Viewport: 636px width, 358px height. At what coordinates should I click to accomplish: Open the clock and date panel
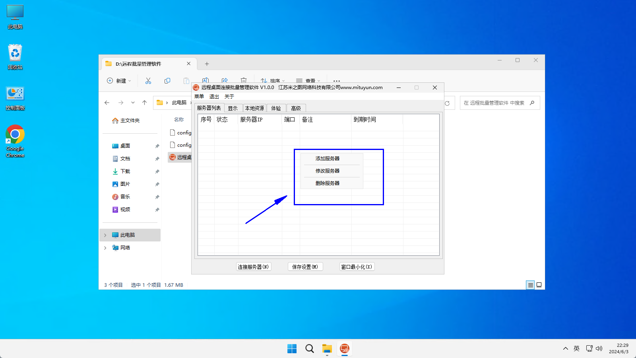click(x=619, y=348)
